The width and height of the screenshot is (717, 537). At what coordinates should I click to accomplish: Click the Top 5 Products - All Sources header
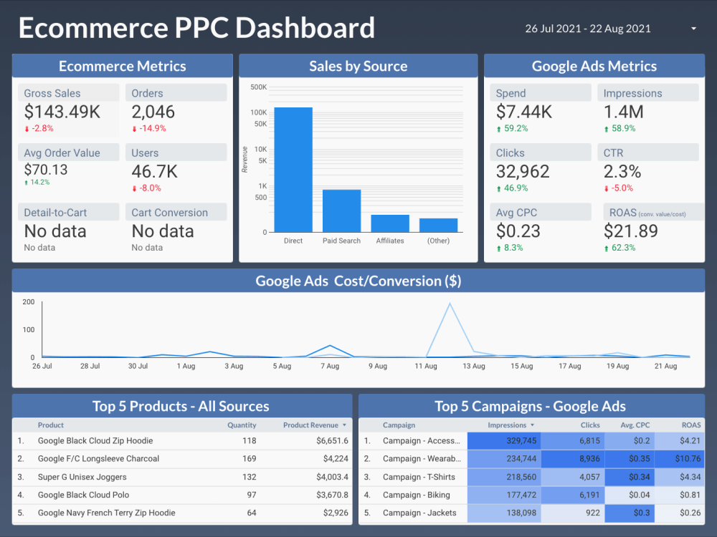pos(181,406)
